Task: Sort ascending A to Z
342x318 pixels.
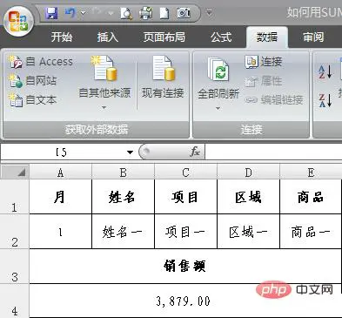Action: tap(325, 71)
